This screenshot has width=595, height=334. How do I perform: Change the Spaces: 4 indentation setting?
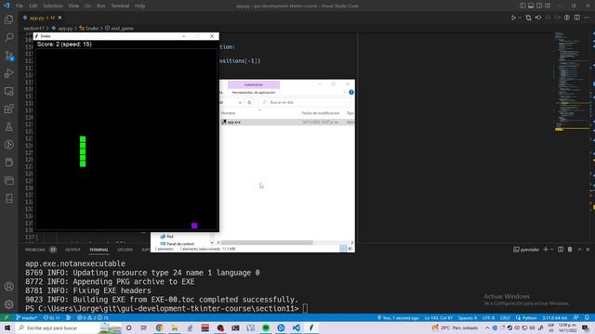[467, 317]
